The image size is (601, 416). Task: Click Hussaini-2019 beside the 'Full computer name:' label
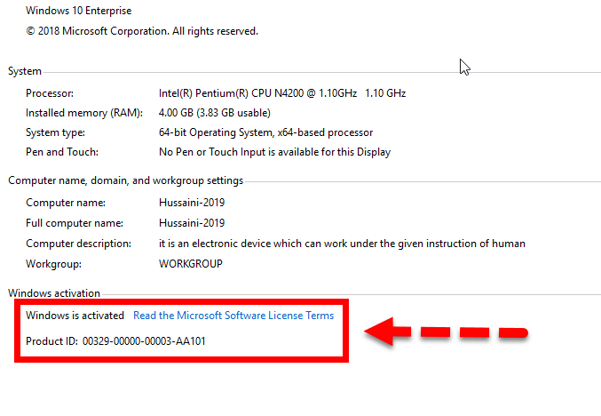[x=191, y=223]
